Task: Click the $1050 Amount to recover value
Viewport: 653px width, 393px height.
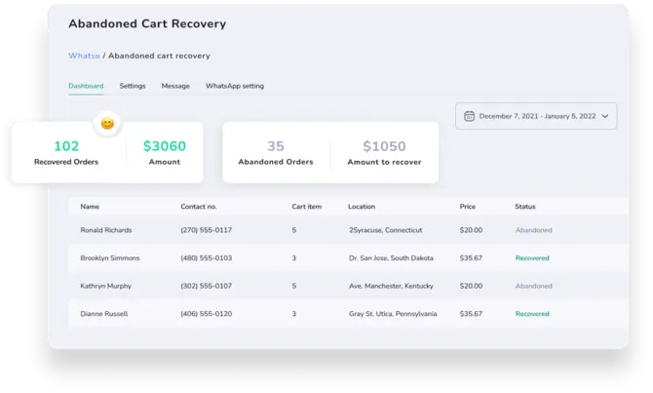Action: coord(384,146)
